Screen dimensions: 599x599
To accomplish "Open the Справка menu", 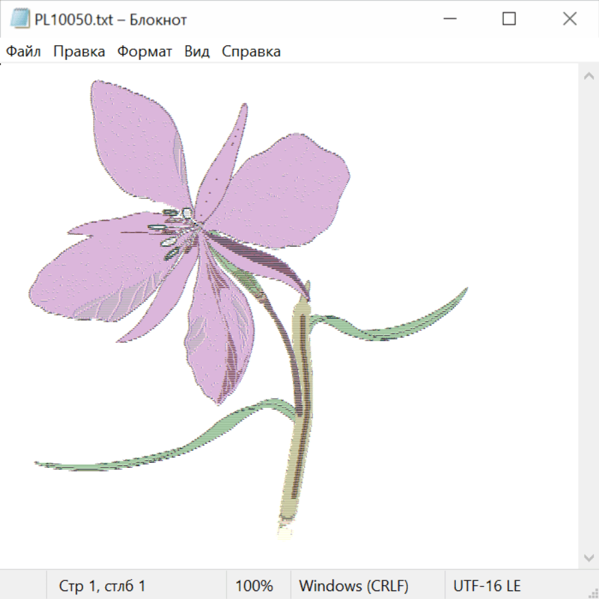I will 251,52.
